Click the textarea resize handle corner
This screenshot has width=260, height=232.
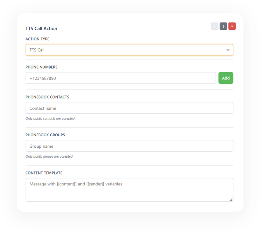[231, 199]
